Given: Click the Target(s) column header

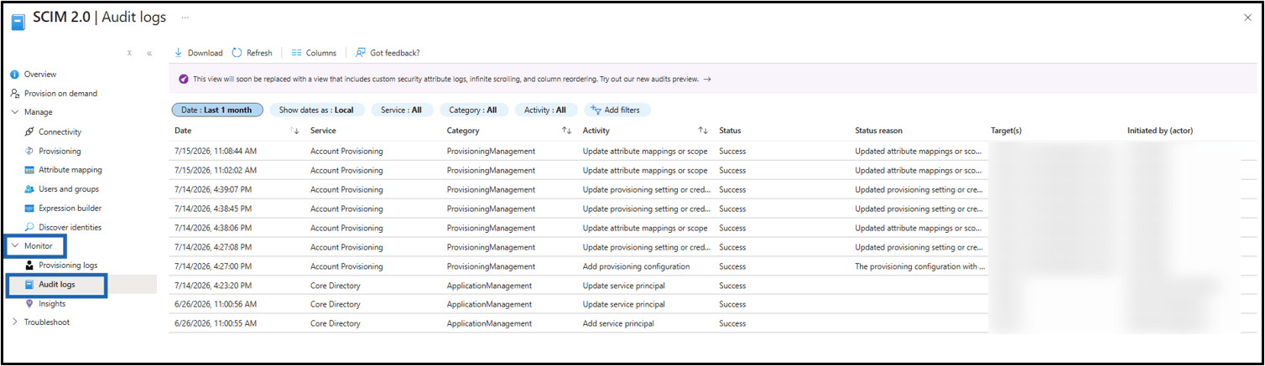Looking at the screenshot, I should (1006, 131).
